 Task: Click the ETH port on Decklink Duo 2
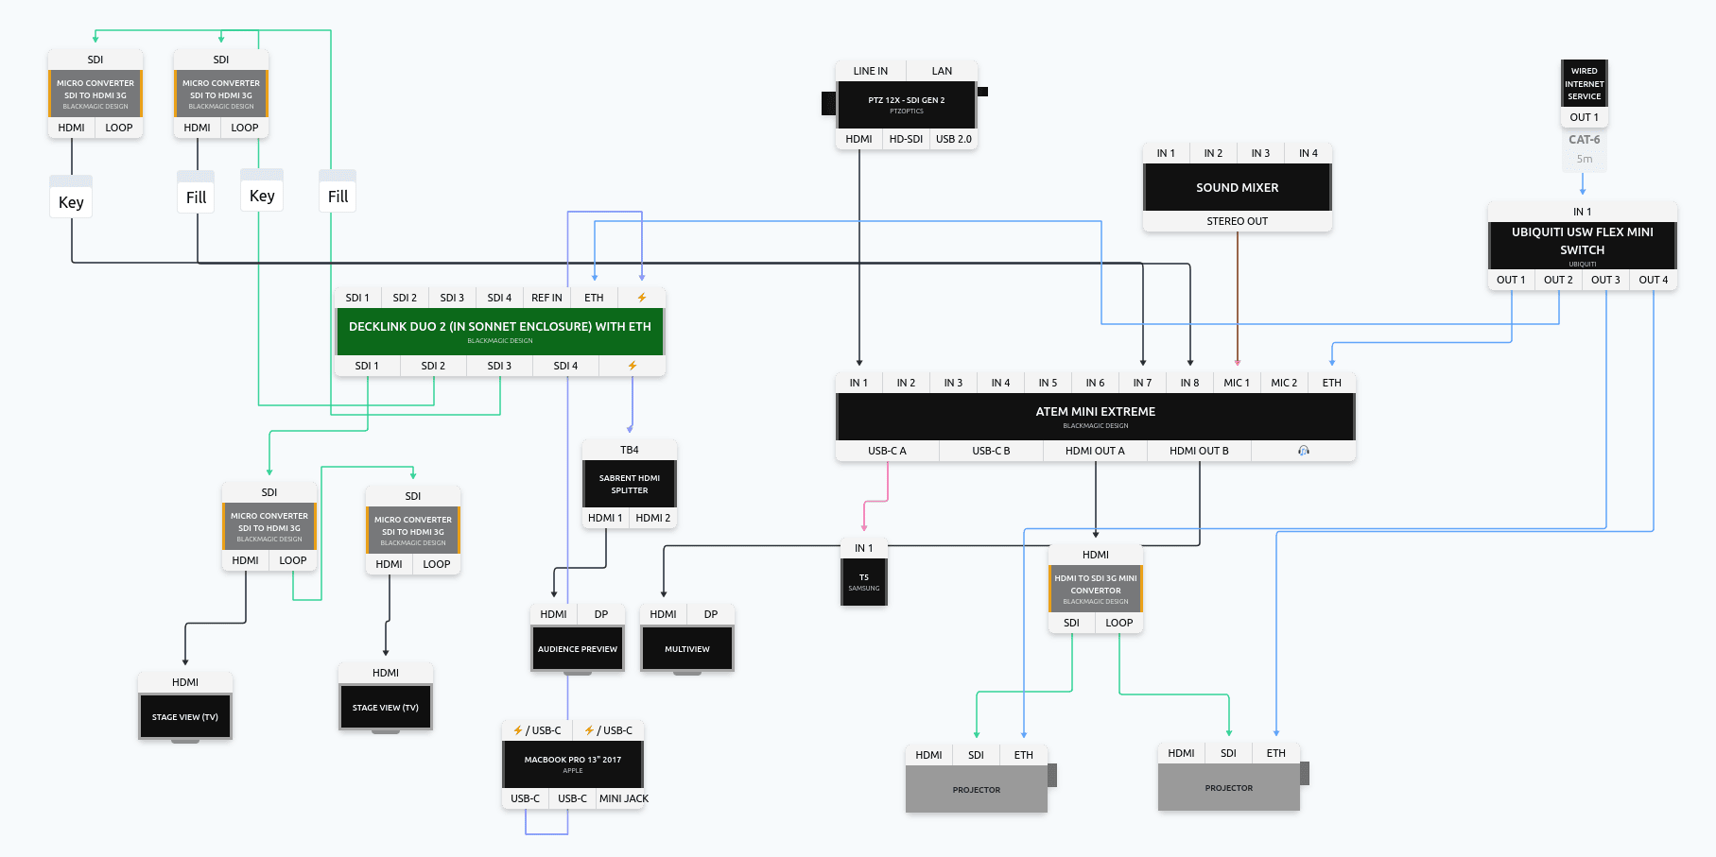[x=595, y=298]
